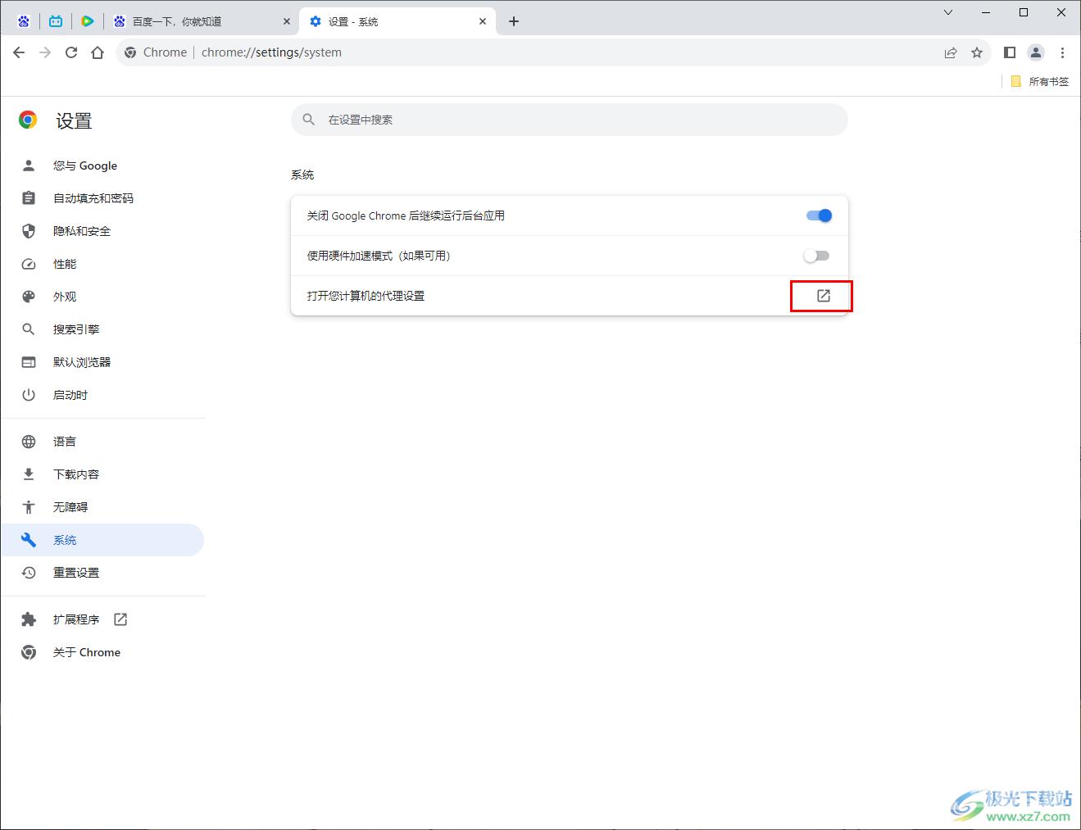This screenshot has height=830, width=1081.
Task: Click the globe icon beside 语言
Action: (x=29, y=442)
